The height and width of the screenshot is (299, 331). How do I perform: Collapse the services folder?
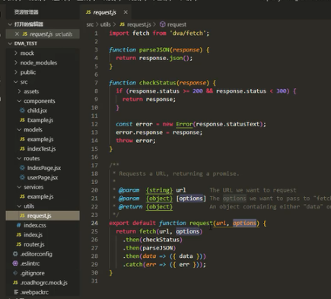pos(19,187)
